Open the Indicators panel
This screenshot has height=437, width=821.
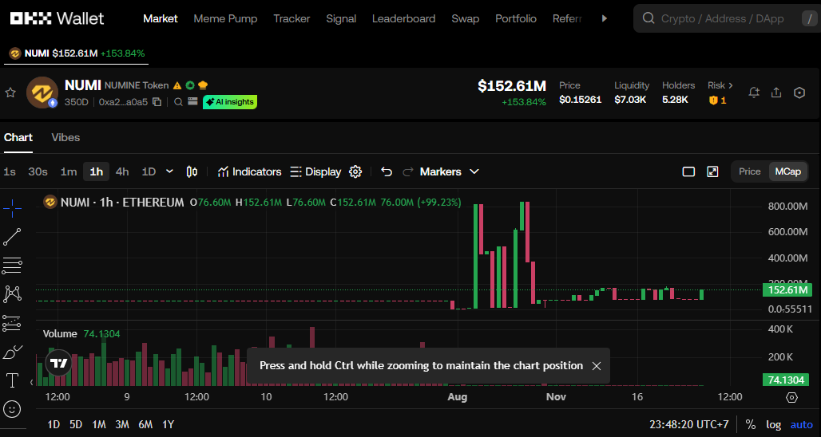click(x=249, y=171)
